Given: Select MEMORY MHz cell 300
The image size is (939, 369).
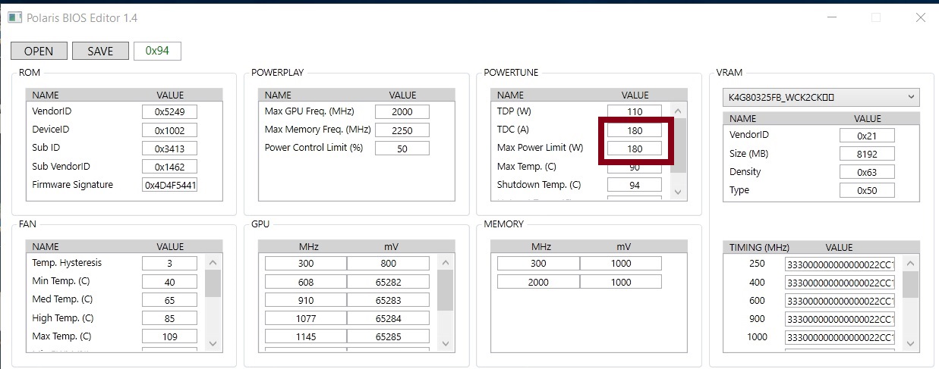Looking at the screenshot, I should [538, 263].
